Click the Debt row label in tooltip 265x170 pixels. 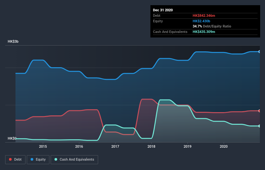[157, 16]
